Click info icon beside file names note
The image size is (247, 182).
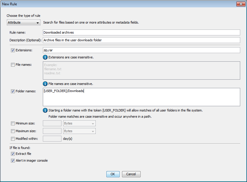point(45,84)
